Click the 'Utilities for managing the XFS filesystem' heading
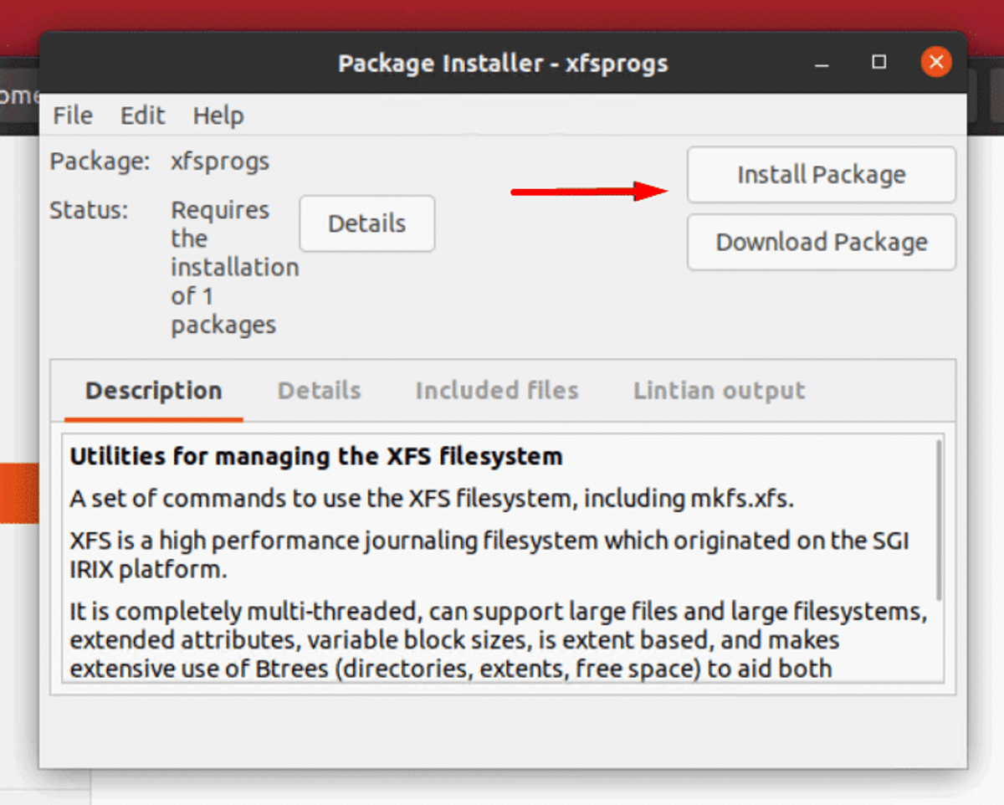Image resolution: width=1004 pixels, height=805 pixels. 316,457
